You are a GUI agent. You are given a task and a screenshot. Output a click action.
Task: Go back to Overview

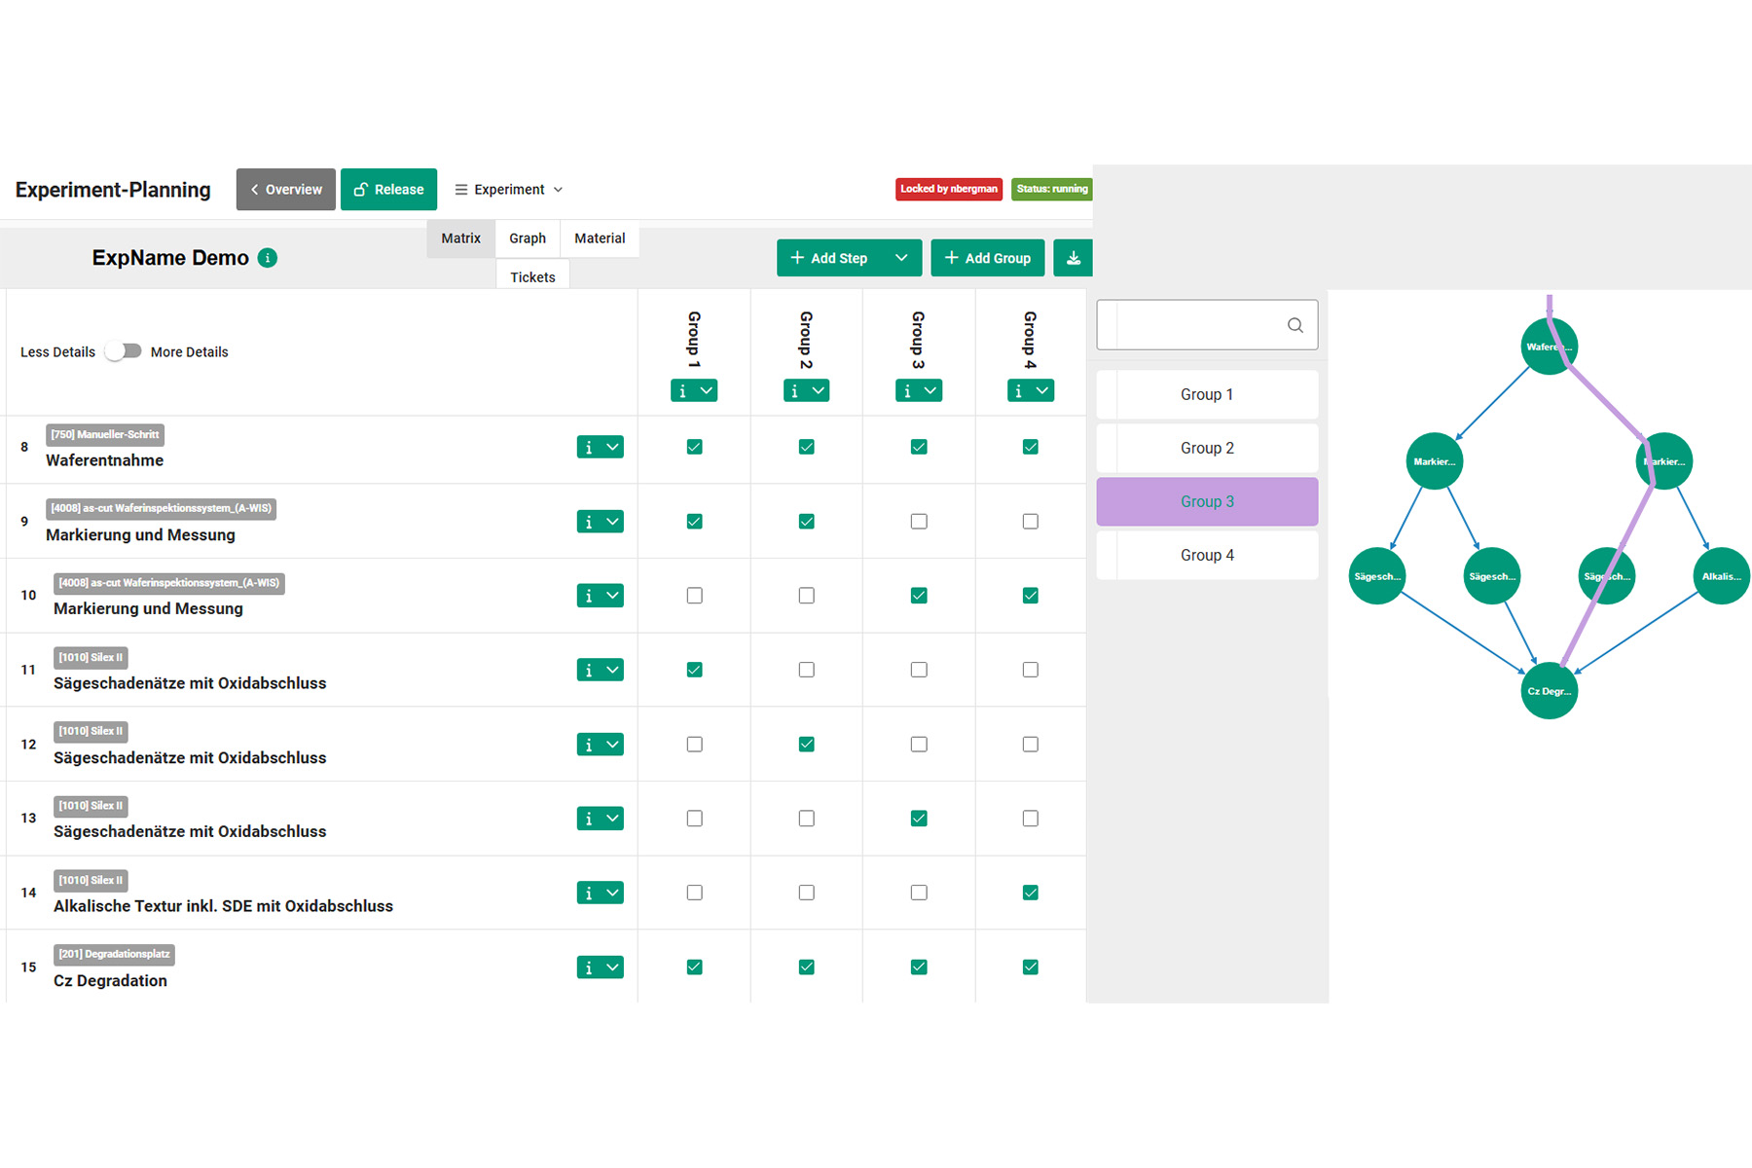click(x=285, y=190)
